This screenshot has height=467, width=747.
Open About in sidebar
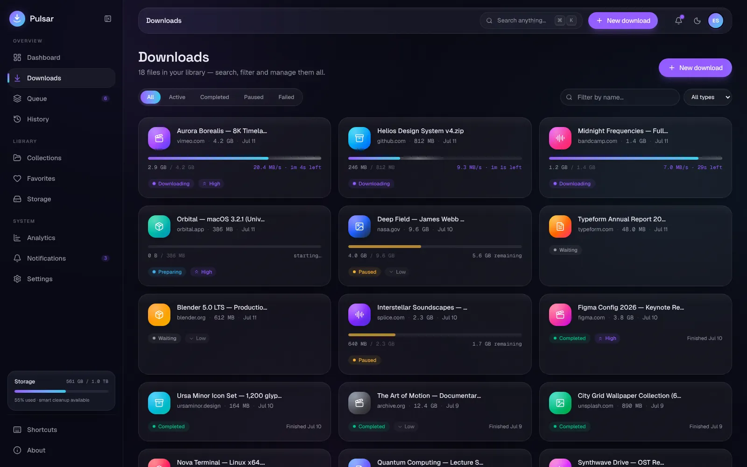[61, 450]
